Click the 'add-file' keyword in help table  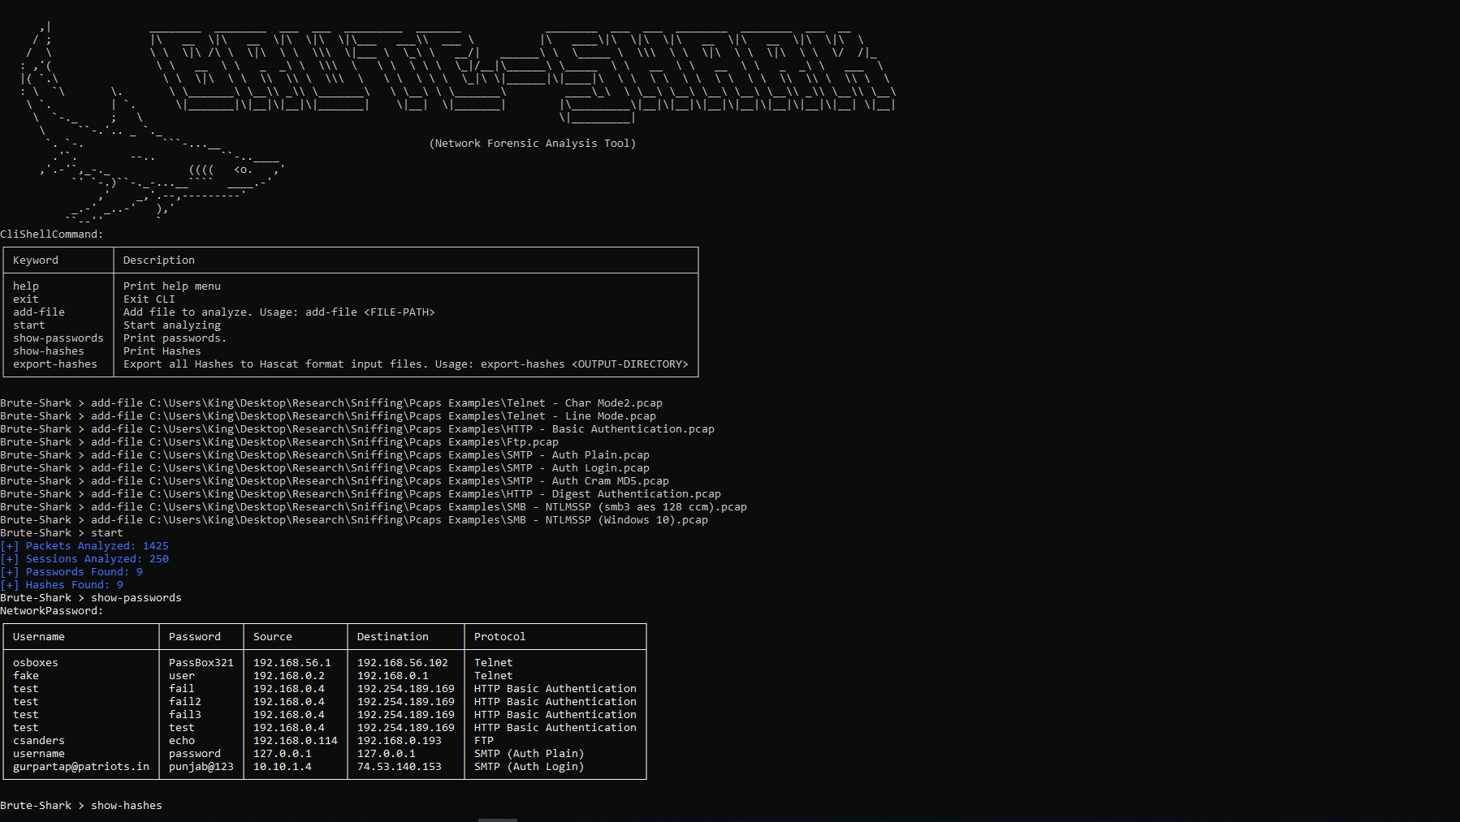[x=39, y=312]
